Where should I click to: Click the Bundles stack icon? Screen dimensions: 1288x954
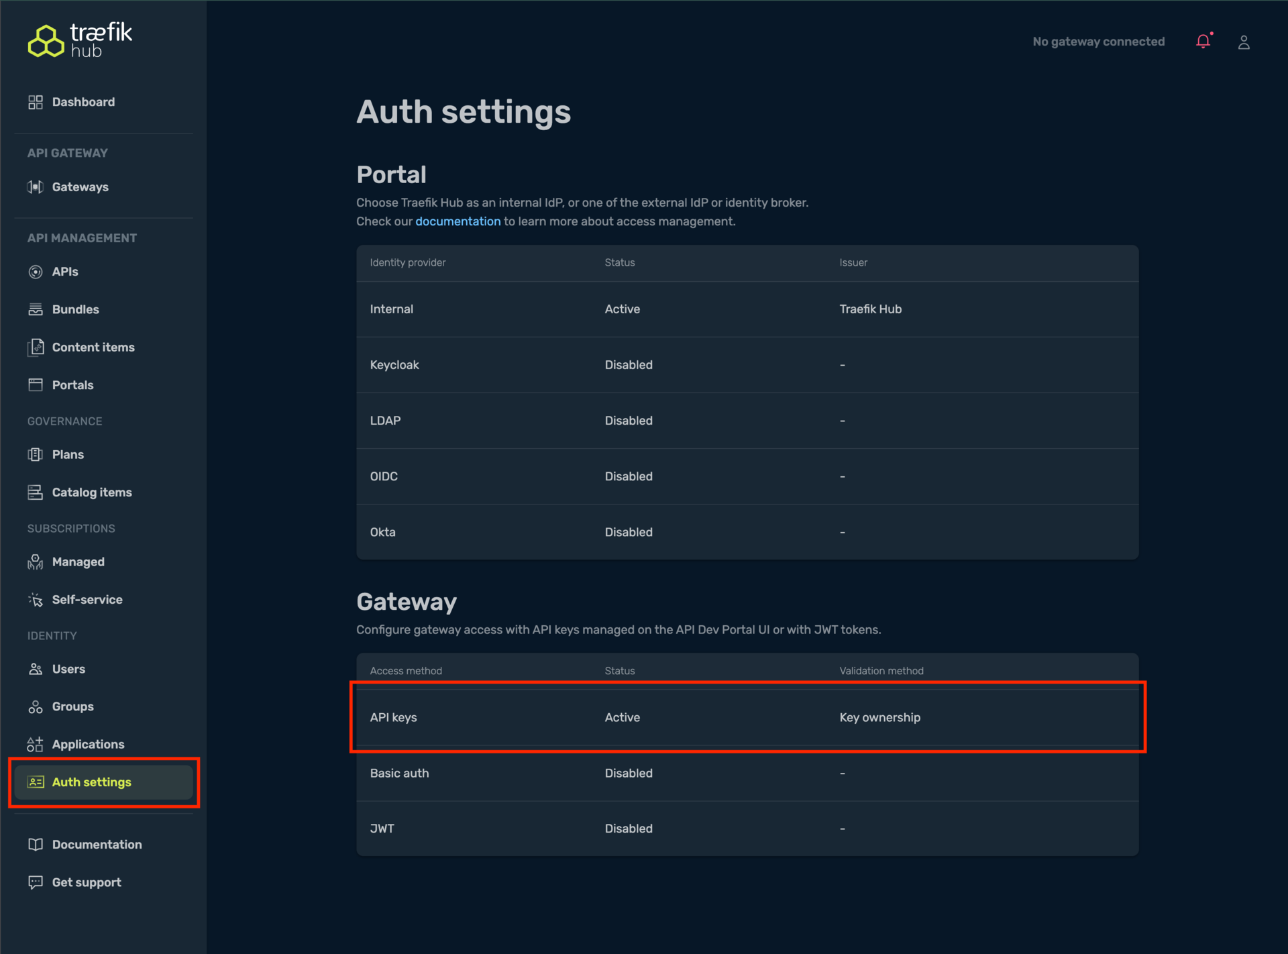pyautogui.click(x=36, y=309)
